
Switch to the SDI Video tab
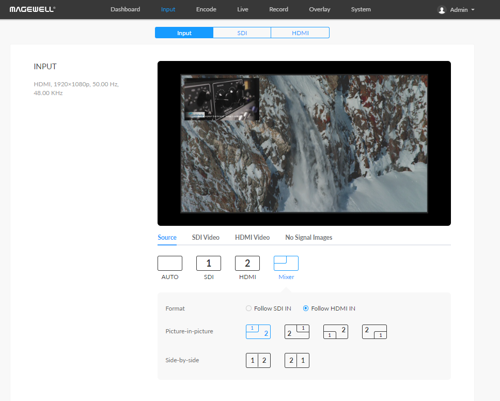click(206, 237)
